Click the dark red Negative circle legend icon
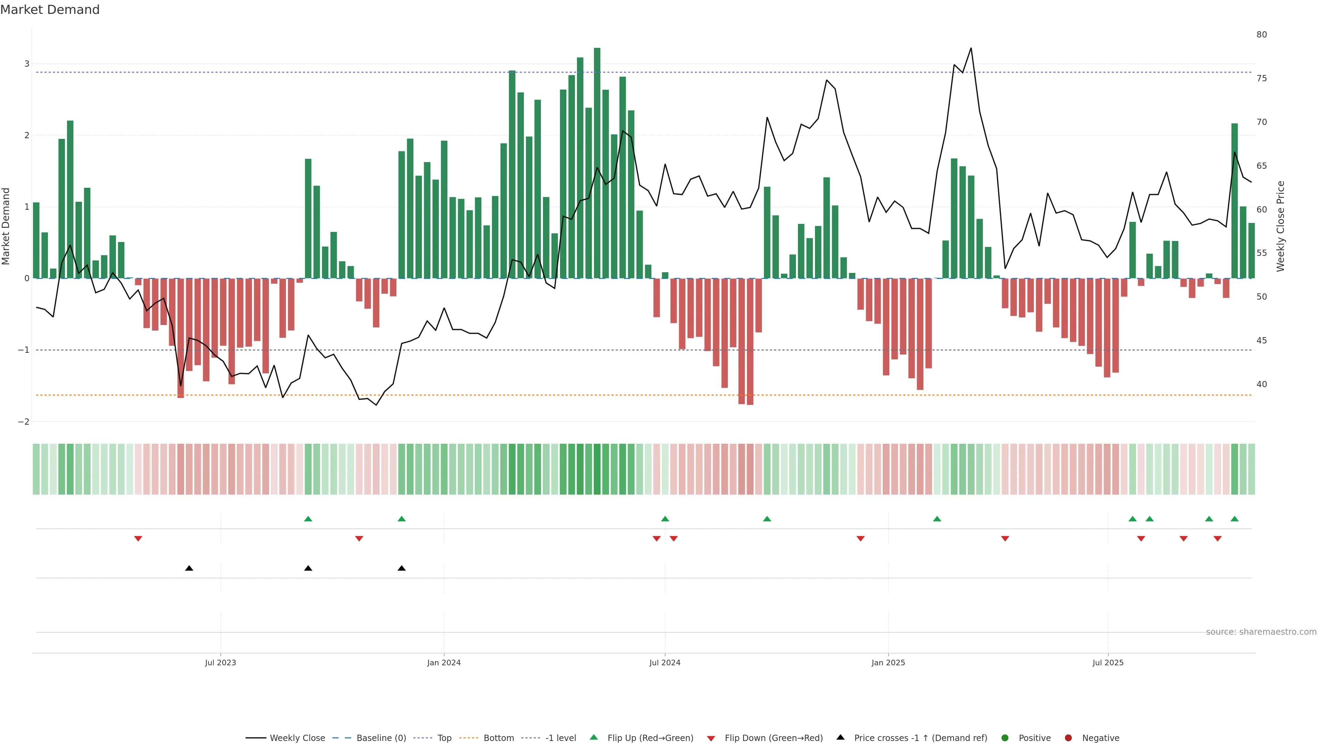Screen dimensions: 1334x750 pos(1068,737)
